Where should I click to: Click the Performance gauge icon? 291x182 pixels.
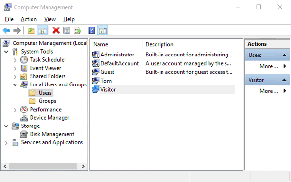tap(24, 110)
